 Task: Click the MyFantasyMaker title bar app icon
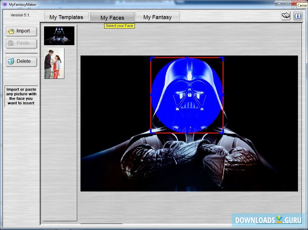tap(5, 4)
